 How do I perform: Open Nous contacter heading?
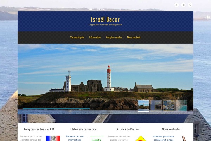[171, 129]
